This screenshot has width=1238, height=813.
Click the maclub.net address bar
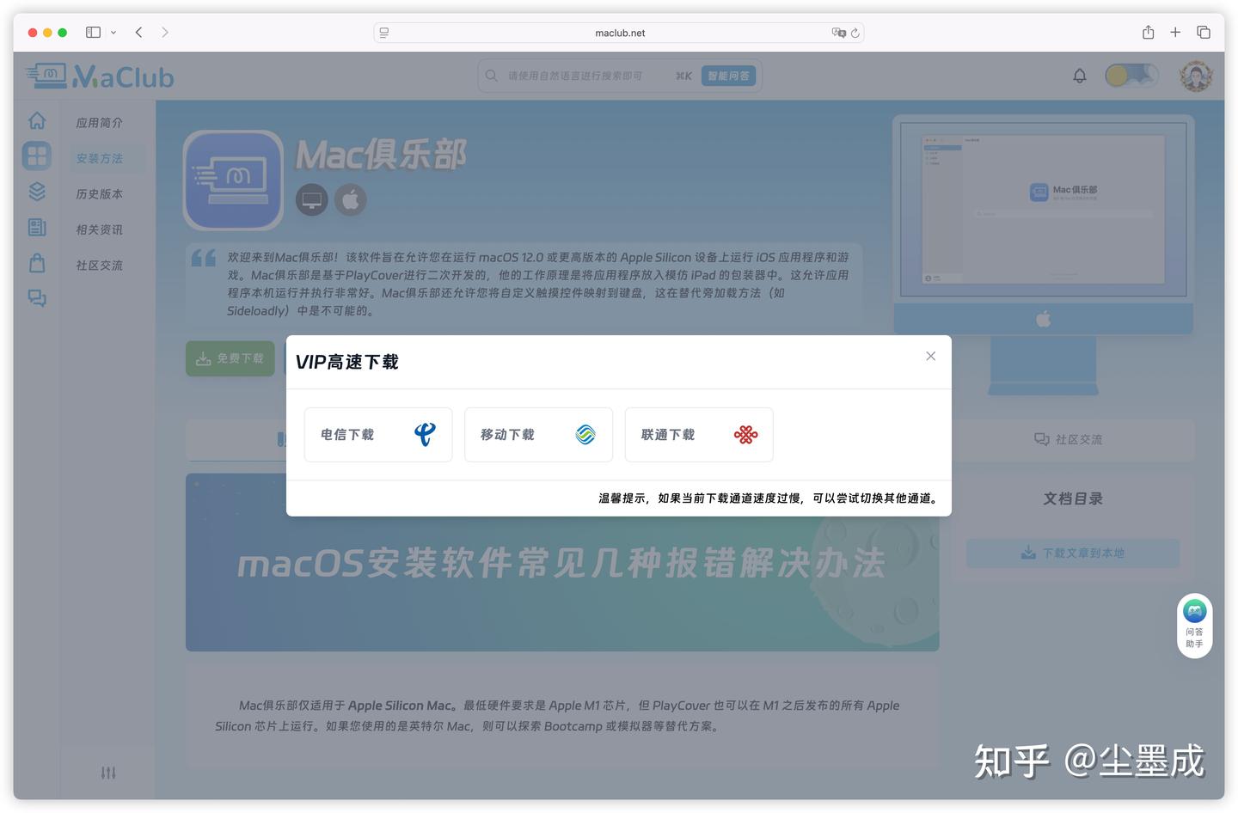tap(619, 33)
